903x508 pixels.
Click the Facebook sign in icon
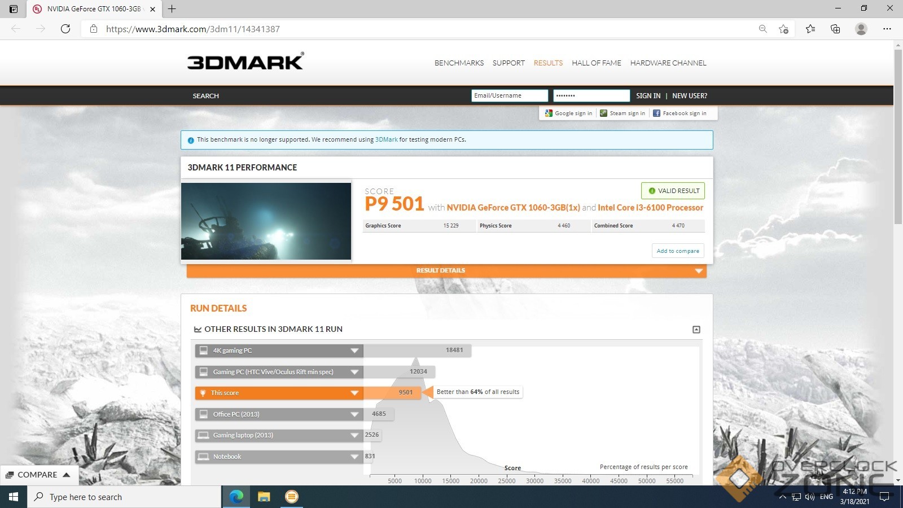tap(656, 113)
